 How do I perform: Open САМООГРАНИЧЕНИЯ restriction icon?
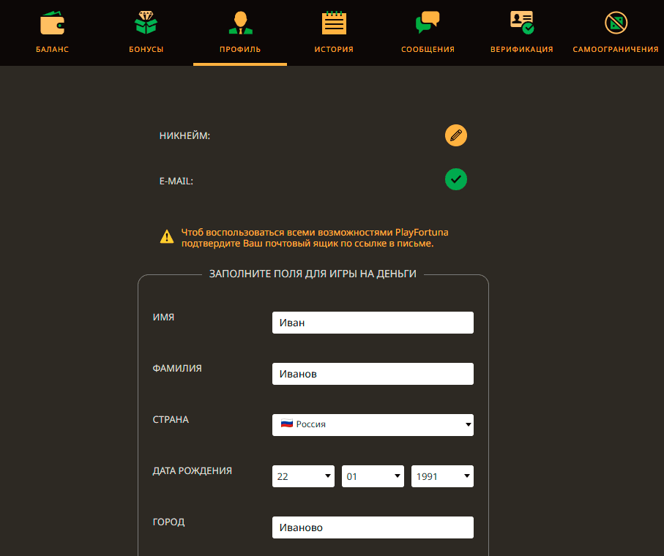point(616,22)
